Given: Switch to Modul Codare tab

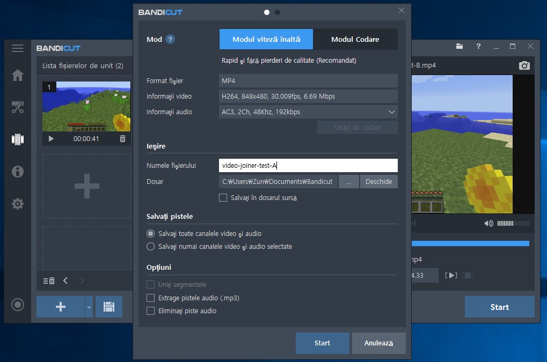Looking at the screenshot, I should click(x=355, y=39).
